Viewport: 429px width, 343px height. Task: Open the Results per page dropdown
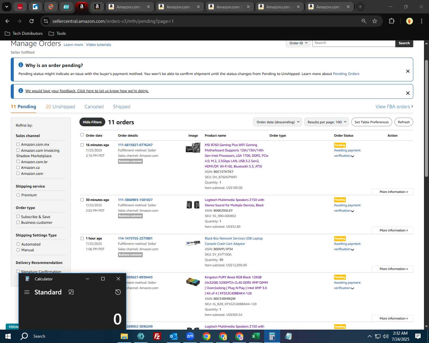pyautogui.click(x=326, y=122)
